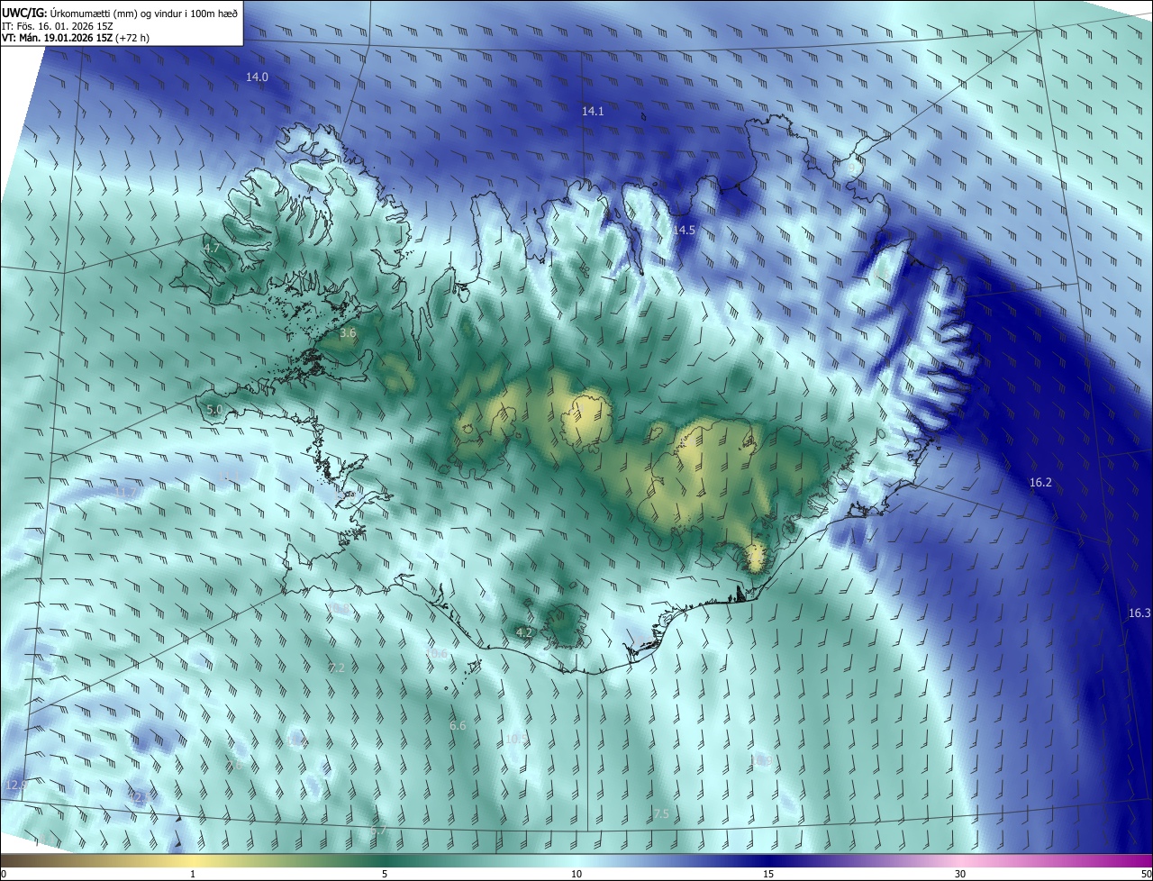Click the colour scale tick label 15
Viewport: 1153px width, 881px height.
[x=768, y=875]
